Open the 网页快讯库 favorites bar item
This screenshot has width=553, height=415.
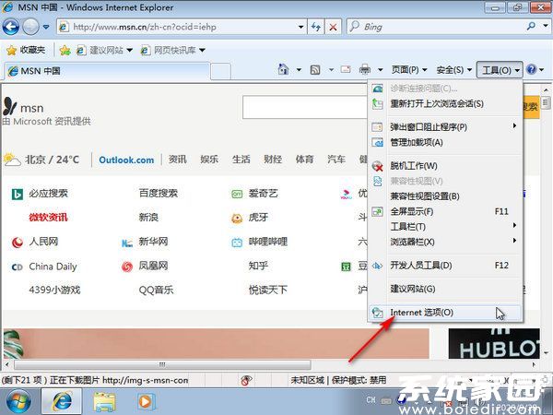[x=173, y=50]
